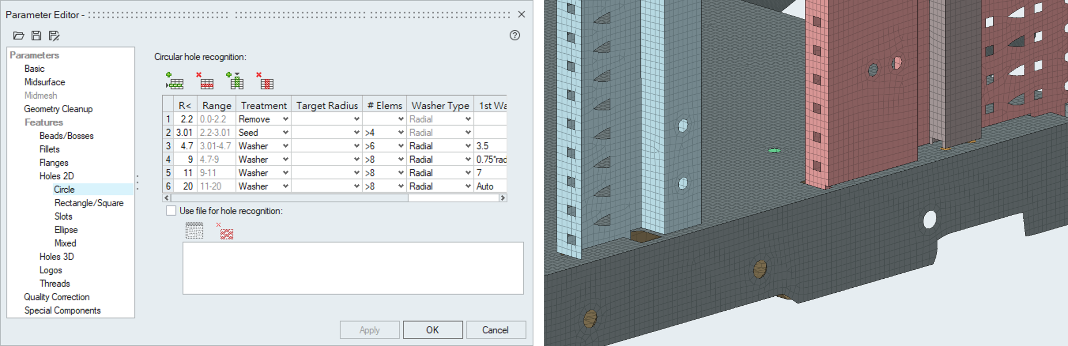Enable 'Use file for hole recognition' checkbox
1068x346 pixels.
coord(171,211)
